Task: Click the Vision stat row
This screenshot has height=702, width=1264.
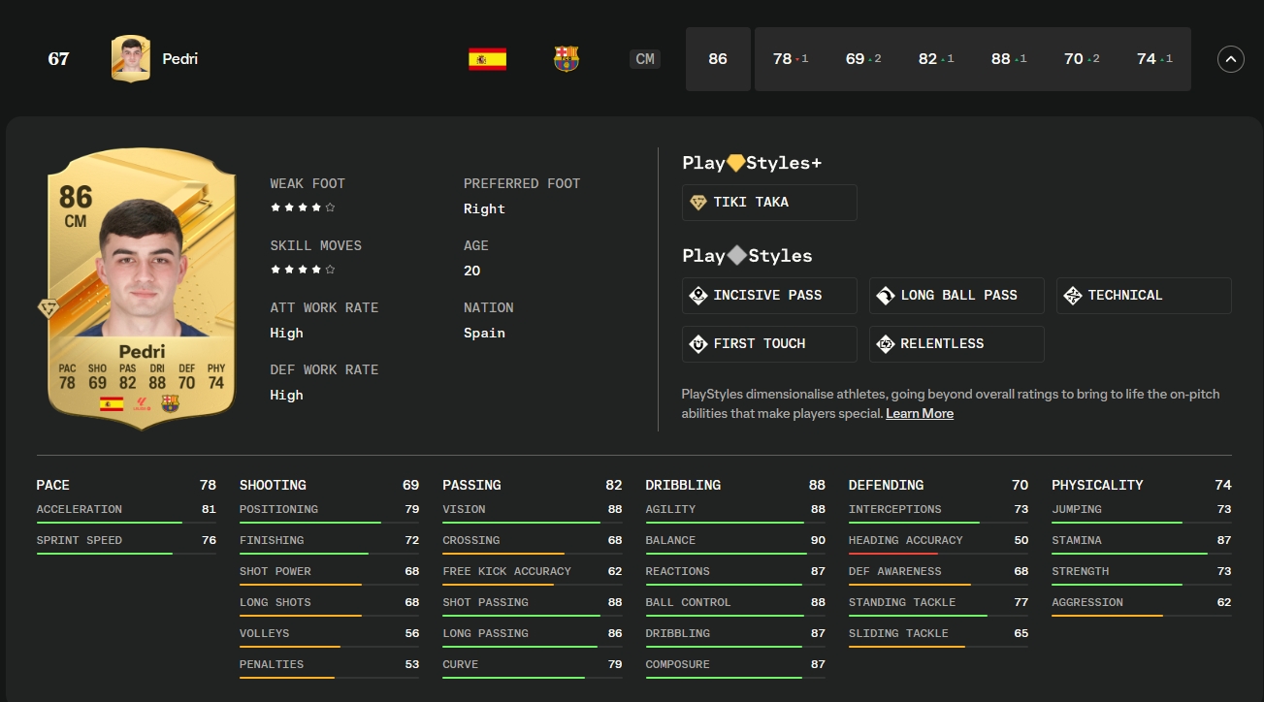Action: (532, 513)
